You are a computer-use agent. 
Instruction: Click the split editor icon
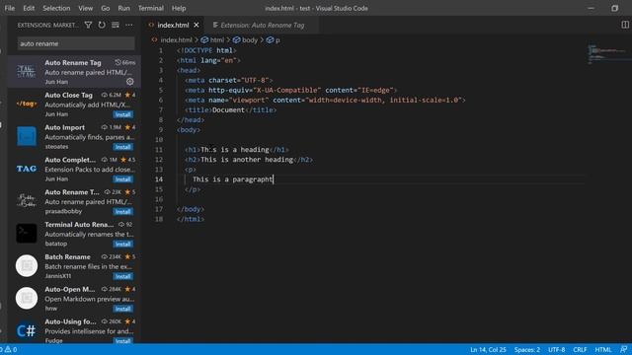[x=625, y=25]
